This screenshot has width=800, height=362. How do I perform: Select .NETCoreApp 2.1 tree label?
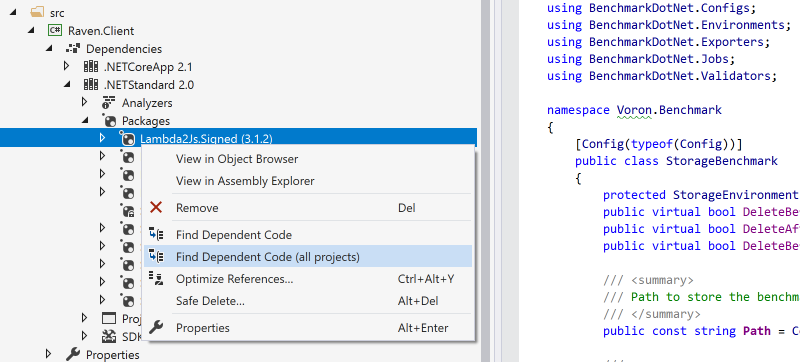tap(148, 66)
